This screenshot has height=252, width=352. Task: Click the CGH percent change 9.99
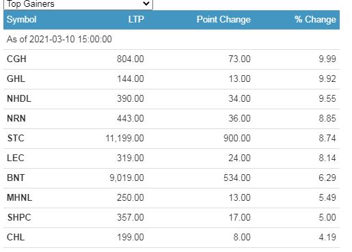(327, 59)
